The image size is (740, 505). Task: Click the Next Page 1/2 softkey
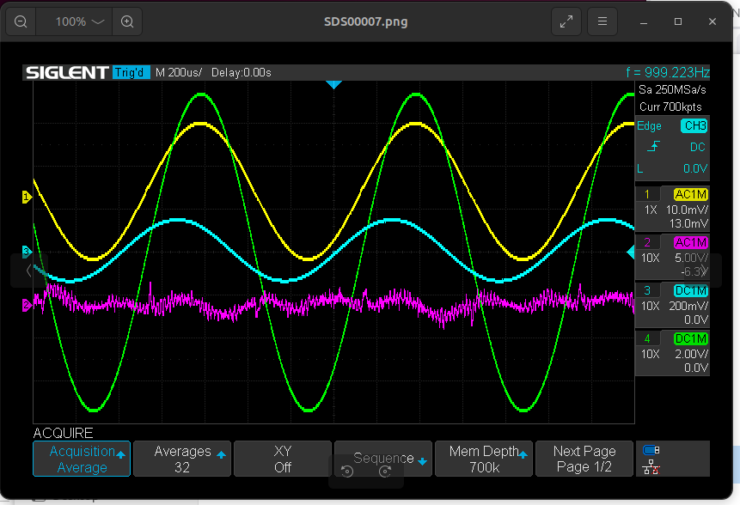pos(584,459)
